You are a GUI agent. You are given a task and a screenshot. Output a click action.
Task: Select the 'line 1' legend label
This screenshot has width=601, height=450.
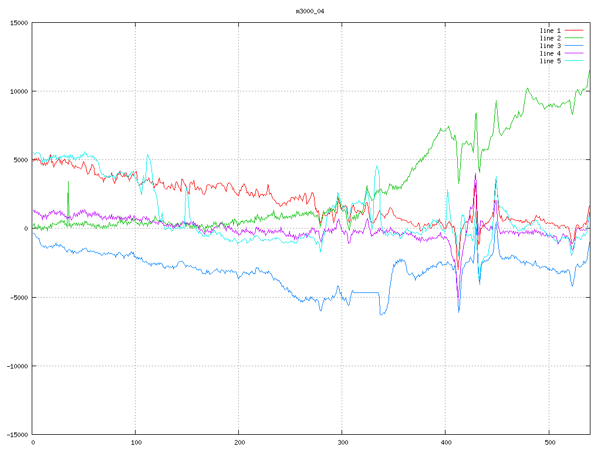(x=550, y=30)
